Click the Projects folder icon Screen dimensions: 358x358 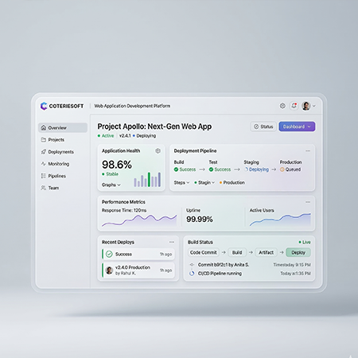[x=44, y=139]
